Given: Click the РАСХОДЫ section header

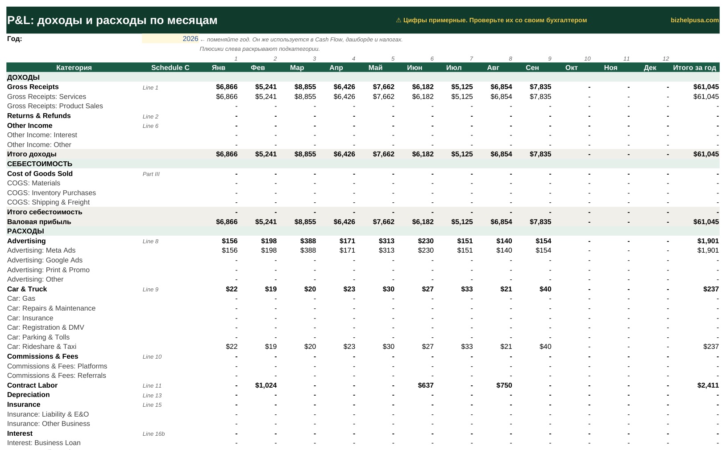Looking at the screenshot, I should pyautogui.click(x=363, y=231).
